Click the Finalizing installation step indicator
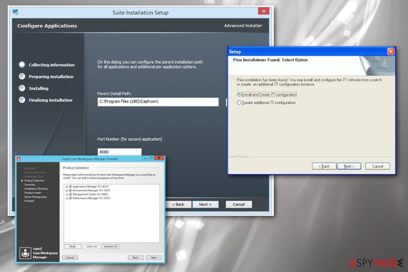408x272 pixels. pos(22,100)
